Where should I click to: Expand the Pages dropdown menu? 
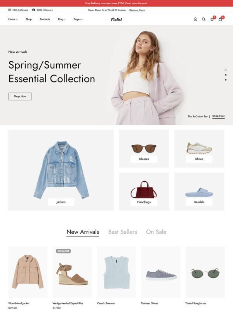pos(78,19)
